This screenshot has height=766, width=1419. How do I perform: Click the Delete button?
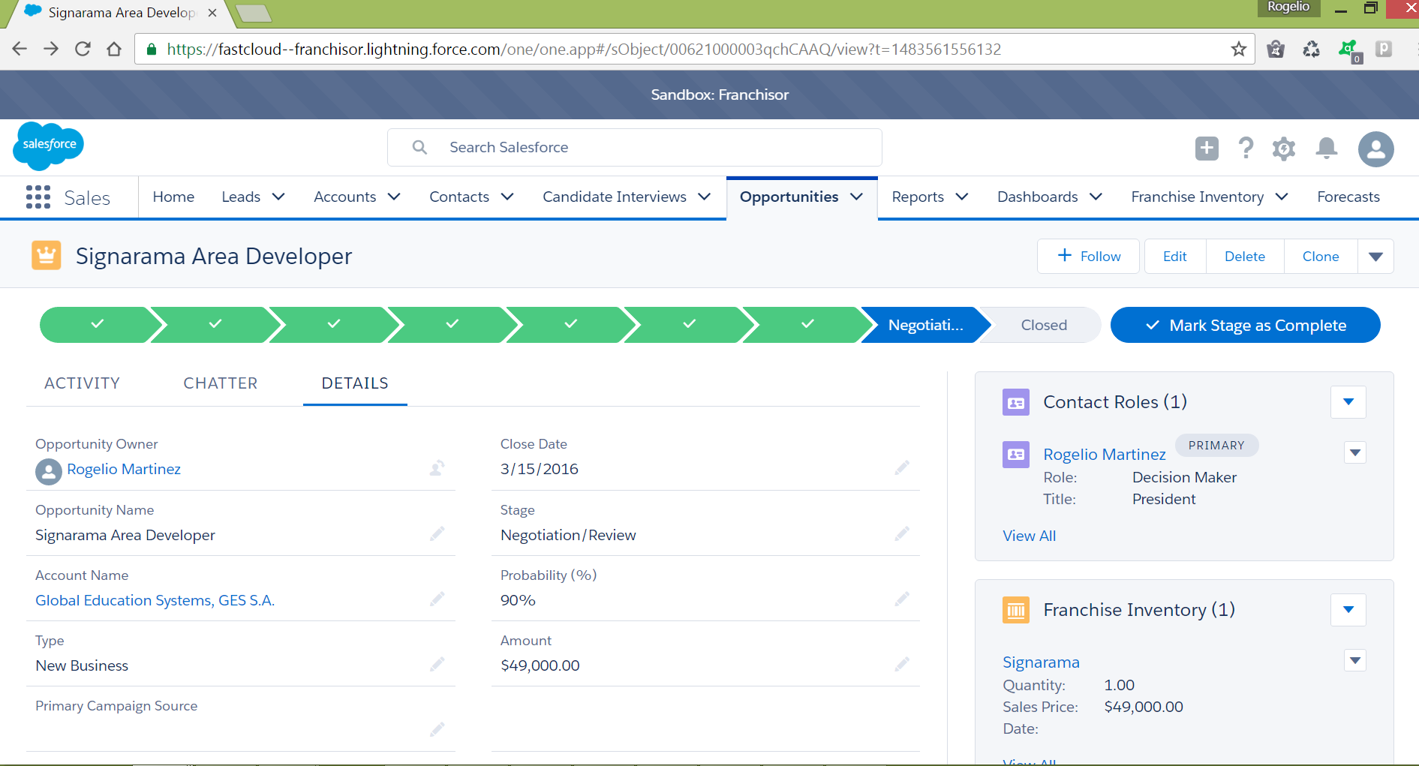(1245, 257)
